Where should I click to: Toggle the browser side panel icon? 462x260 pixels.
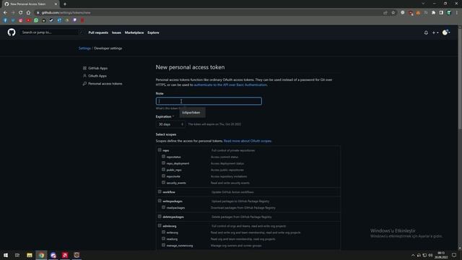[x=441, y=13]
